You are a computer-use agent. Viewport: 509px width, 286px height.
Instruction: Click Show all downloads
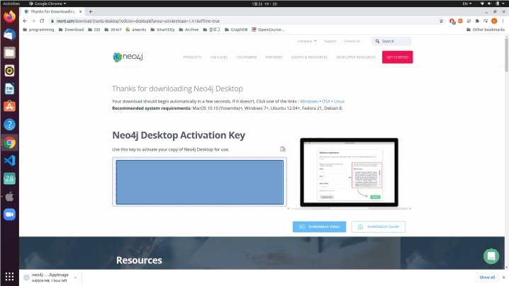pos(487,278)
